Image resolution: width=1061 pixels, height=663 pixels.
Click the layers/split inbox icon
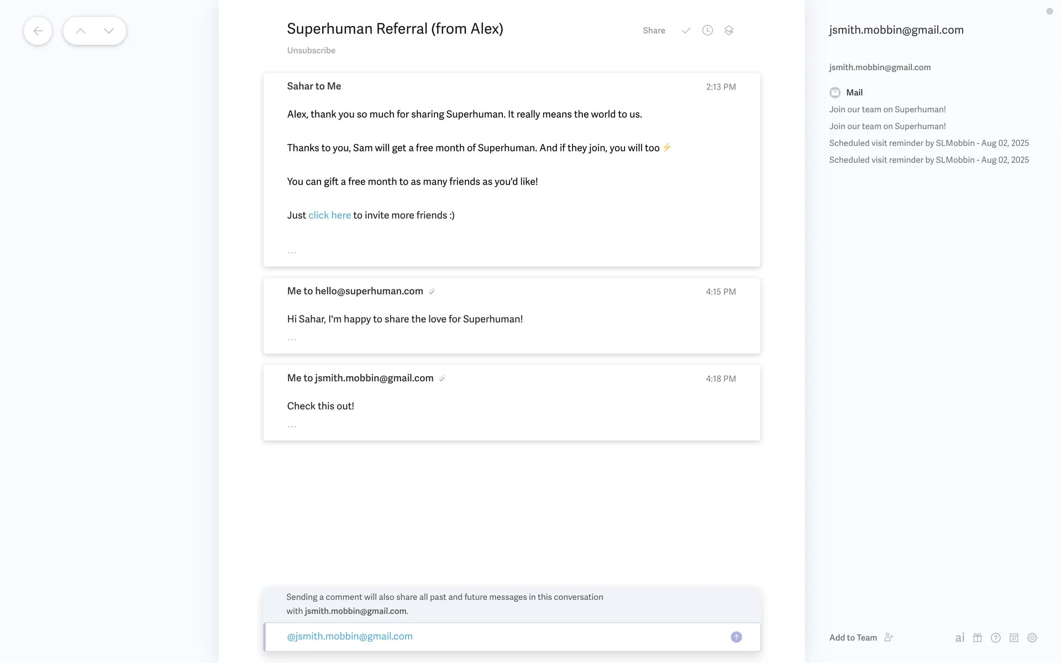[729, 30]
